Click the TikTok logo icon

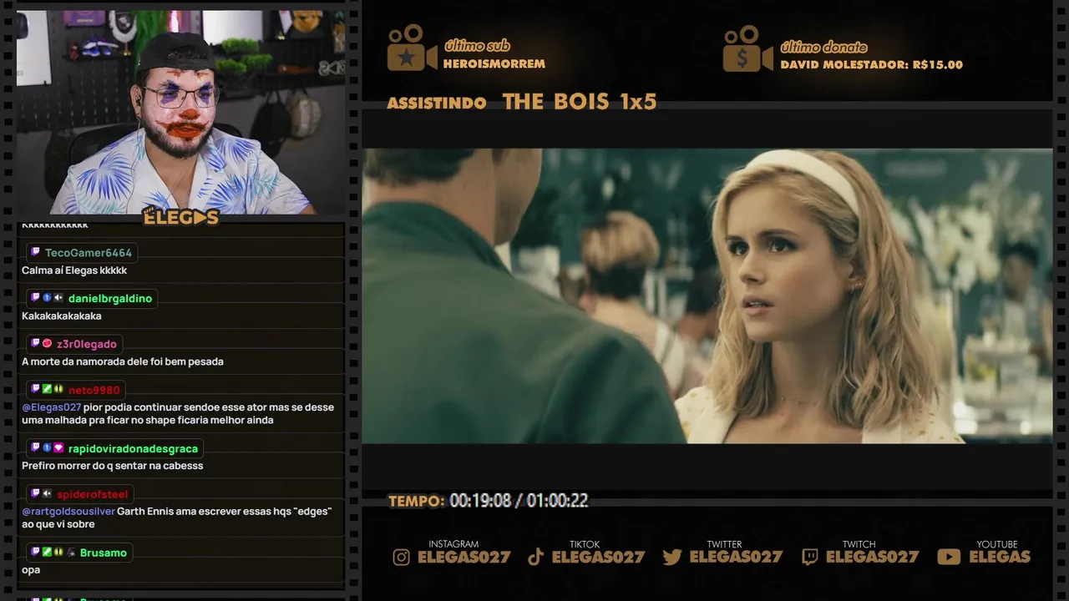click(x=536, y=558)
